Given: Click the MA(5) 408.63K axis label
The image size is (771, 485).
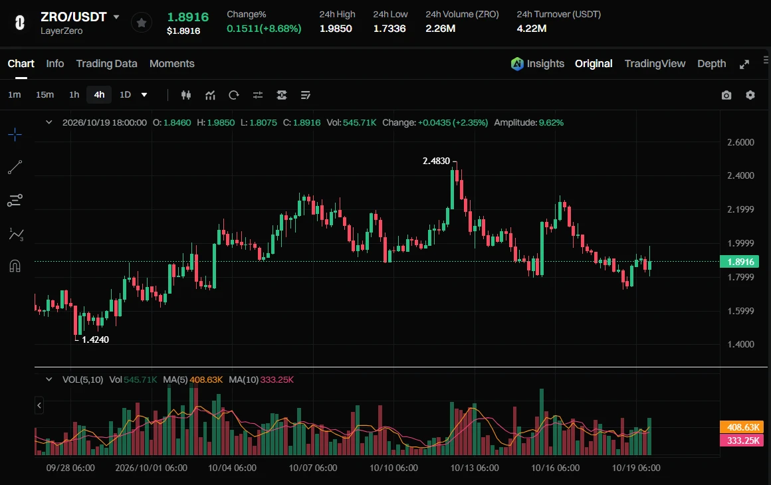Looking at the screenshot, I should pos(742,427).
